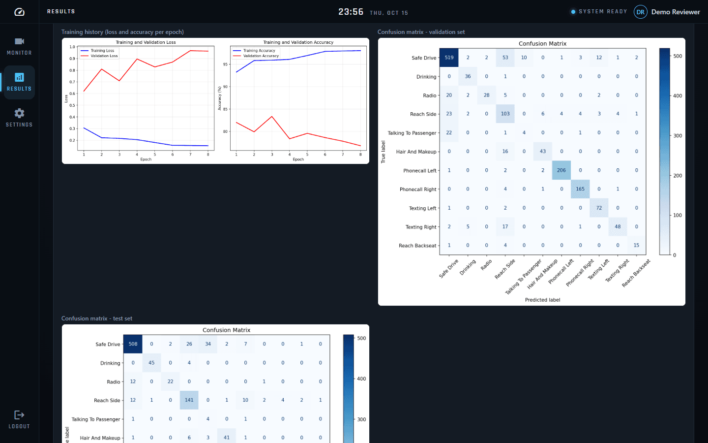
Task: Click the Validation Accuracy legend entry
Action: tap(256, 56)
